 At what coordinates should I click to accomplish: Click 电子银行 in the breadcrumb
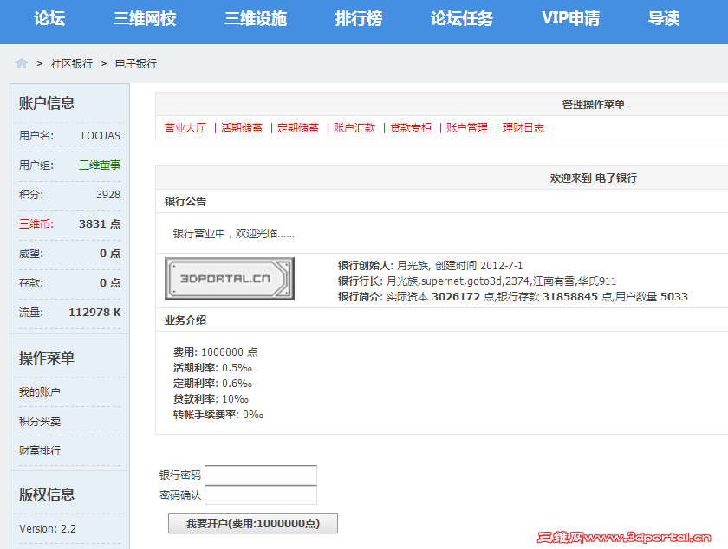tap(135, 63)
